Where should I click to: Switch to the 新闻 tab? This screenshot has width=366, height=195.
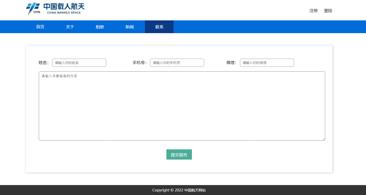[x=130, y=27]
